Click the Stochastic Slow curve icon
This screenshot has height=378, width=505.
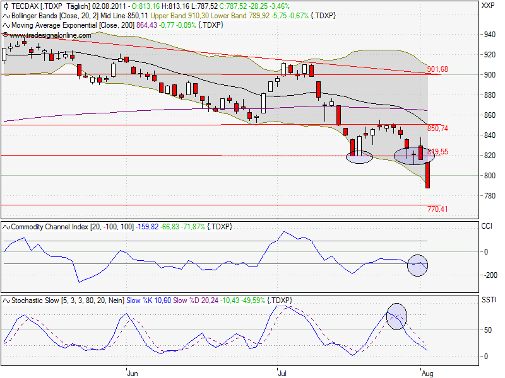tap(6, 301)
